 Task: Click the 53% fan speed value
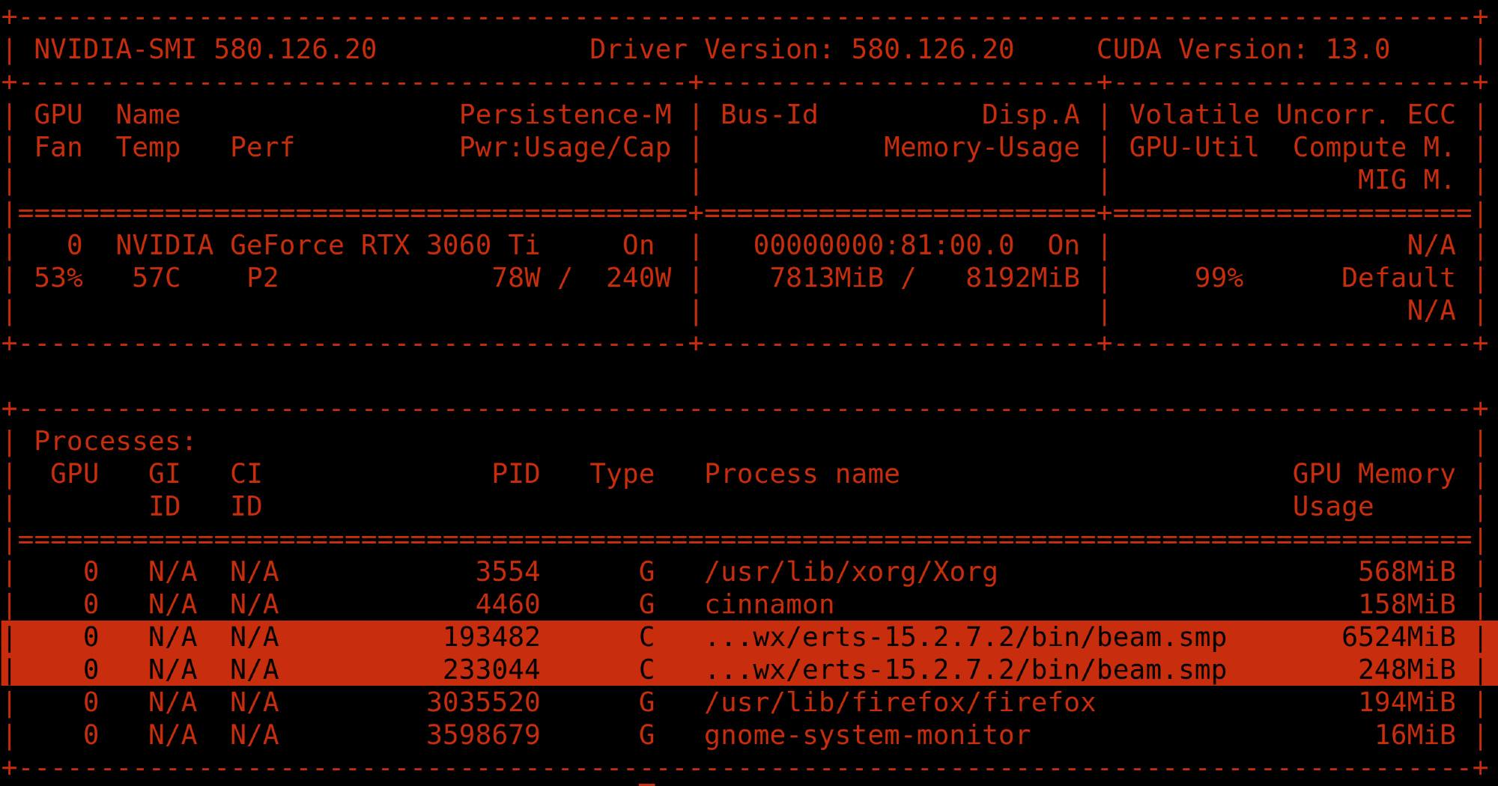tap(58, 278)
